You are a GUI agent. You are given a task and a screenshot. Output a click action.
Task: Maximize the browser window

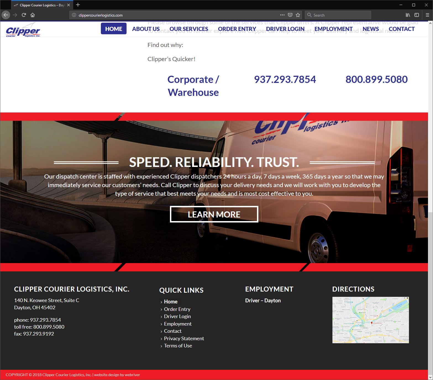pos(414,5)
